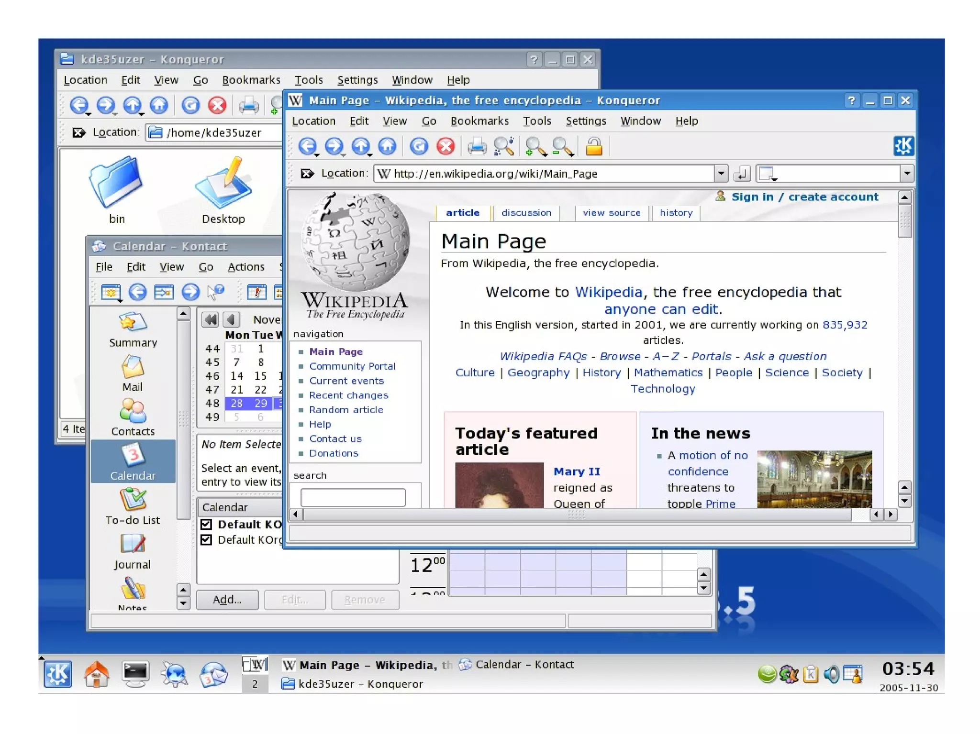
Task: Click the red Stop icon in the Wikipedia browser toolbar
Action: pyautogui.click(x=445, y=146)
